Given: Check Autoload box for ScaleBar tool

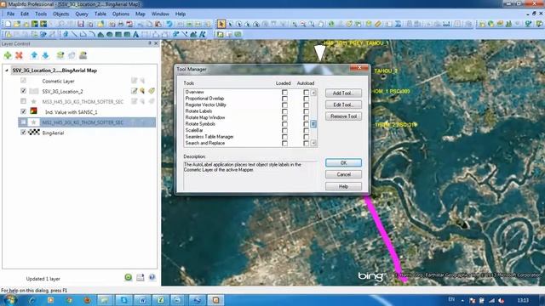Looking at the screenshot, I should 306,130.
